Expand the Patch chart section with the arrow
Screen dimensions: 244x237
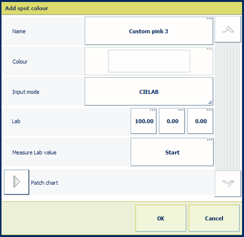(16, 182)
